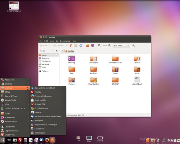Reload the current folder view
This screenshot has height=144, width=180.
click(x=81, y=46)
